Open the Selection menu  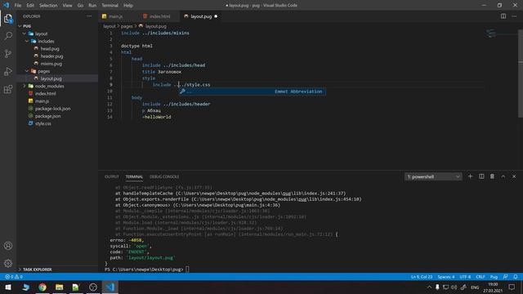48,6
